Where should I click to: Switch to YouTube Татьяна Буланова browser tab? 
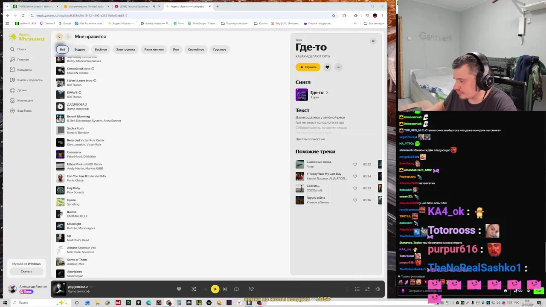[x=137, y=6]
